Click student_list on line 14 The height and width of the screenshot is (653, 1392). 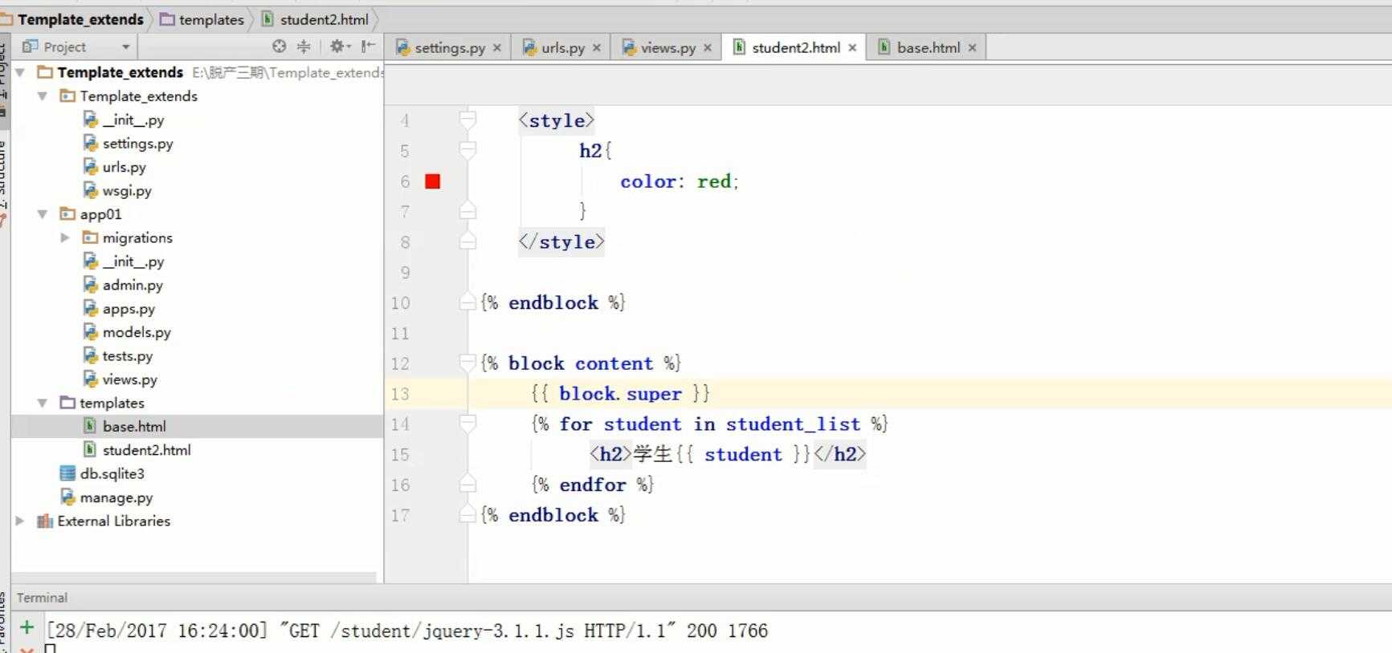coord(793,424)
